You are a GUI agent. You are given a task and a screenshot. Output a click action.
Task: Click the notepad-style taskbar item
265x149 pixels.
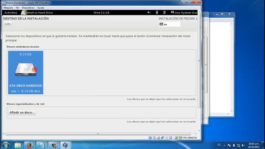(41, 145)
